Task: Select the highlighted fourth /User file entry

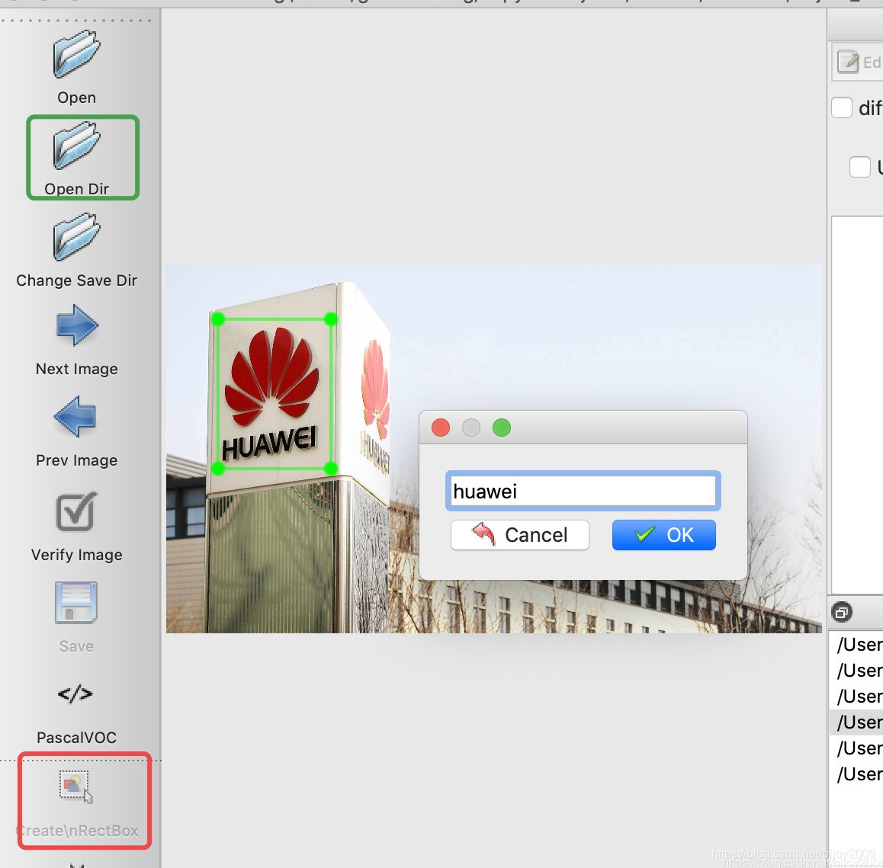Action: coord(856,722)
